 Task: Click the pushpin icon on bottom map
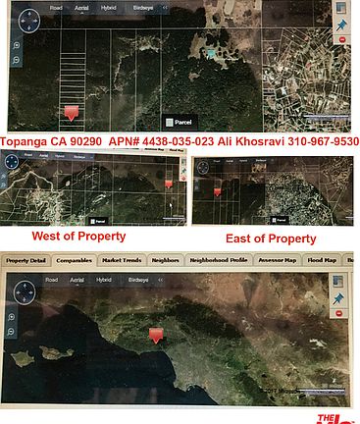point(338,298)
